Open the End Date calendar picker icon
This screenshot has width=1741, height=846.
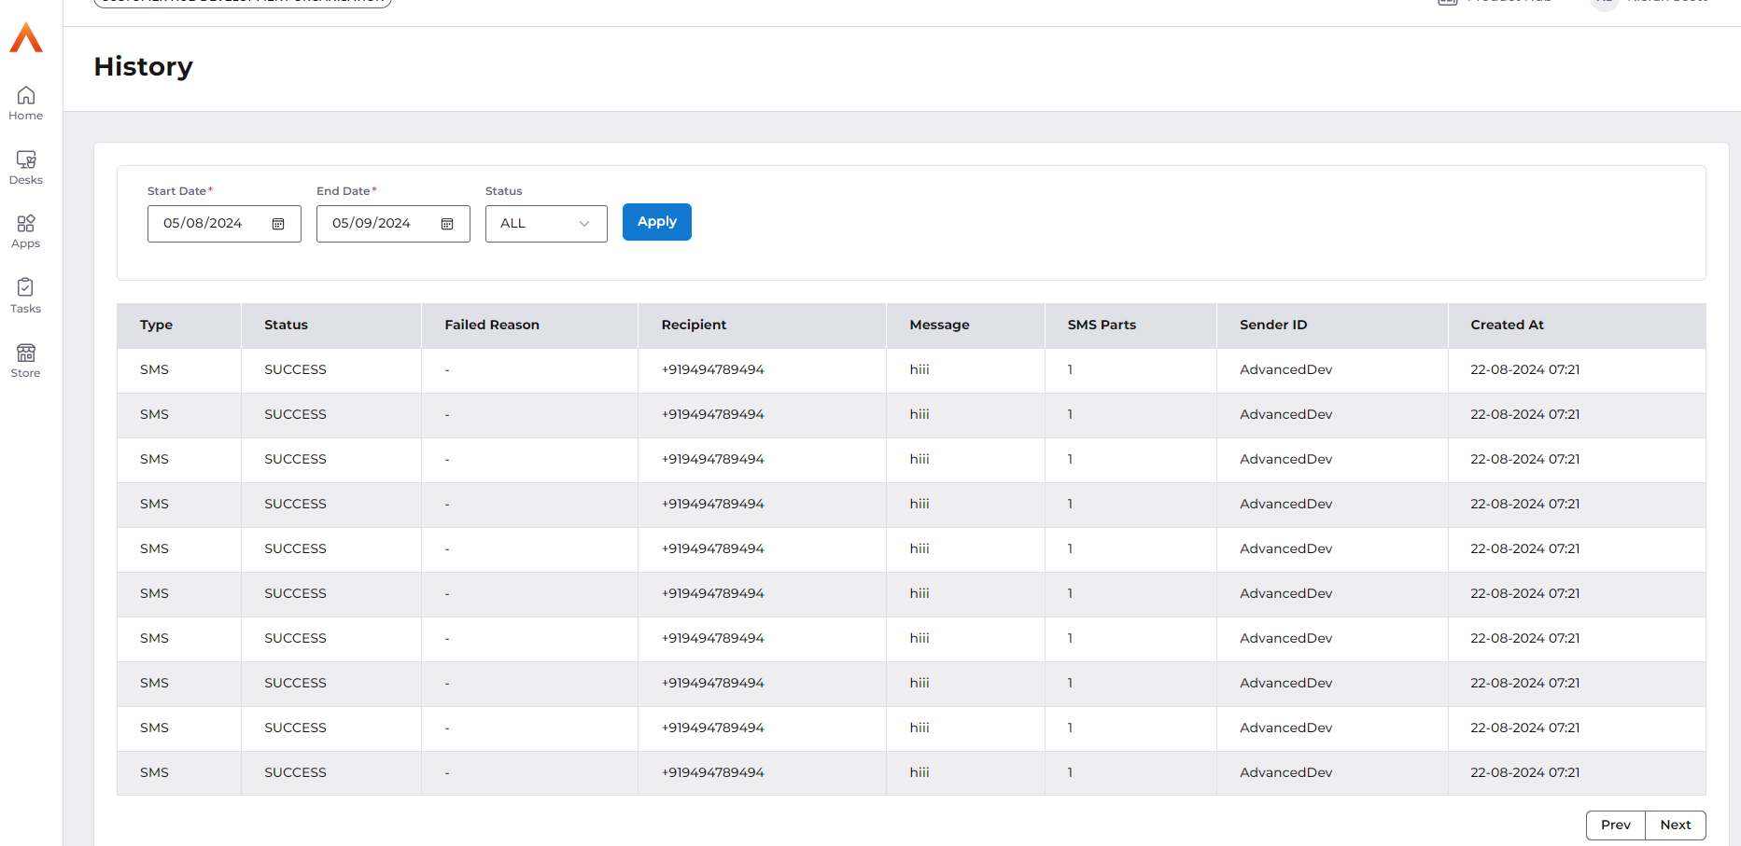(447, 224)
